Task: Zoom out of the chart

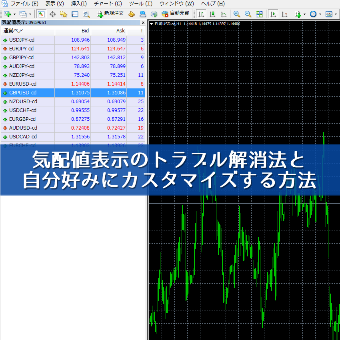Action: (x=248, y=14)
